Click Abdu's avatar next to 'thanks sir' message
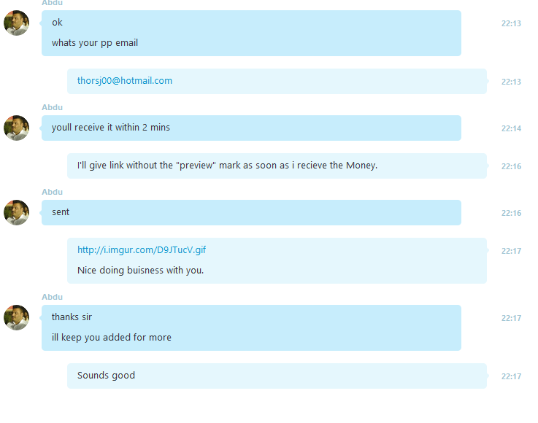538x423 pixels. pyautogui.click(x=17, y=317)
